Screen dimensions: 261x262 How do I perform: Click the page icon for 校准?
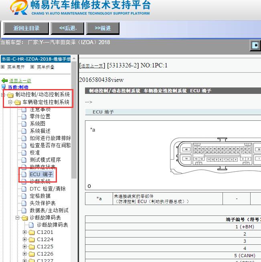(x=24, y=152)
